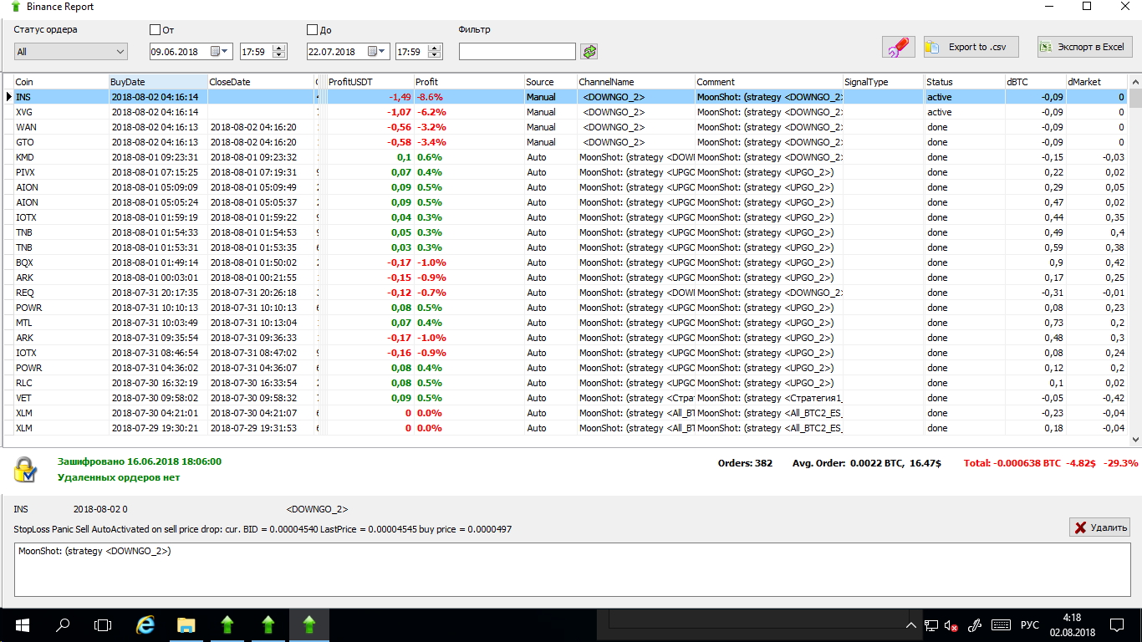Open the calendar icon of the От date
This screenshot has width=1142, height=642.
(x=216, y=52)
